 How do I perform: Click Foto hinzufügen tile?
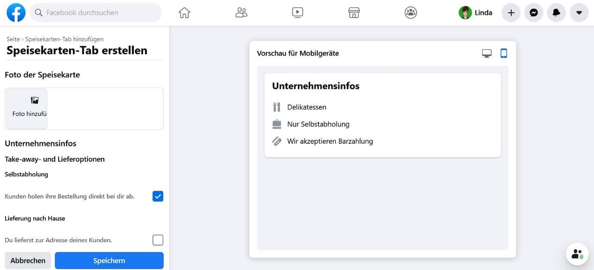click(27, 109)
